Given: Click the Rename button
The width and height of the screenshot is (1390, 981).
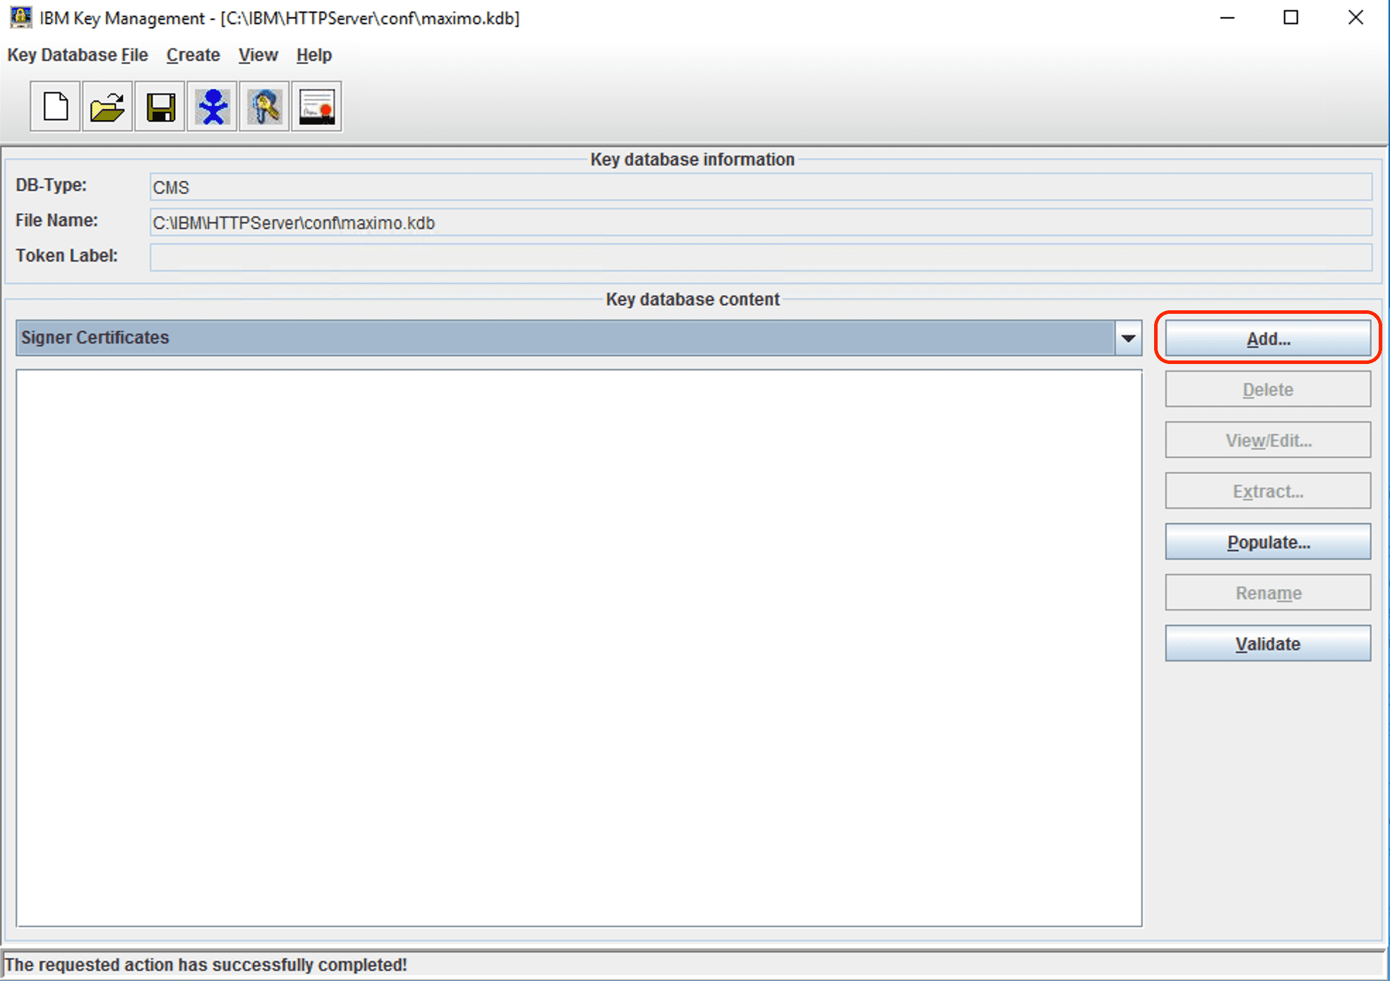Looking at the screenshot, I should coord(1268,593).
